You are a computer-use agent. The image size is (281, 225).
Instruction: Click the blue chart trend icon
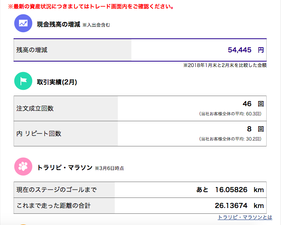(23, 23)
